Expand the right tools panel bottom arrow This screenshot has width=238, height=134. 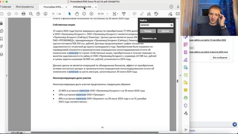click(186, 130)
